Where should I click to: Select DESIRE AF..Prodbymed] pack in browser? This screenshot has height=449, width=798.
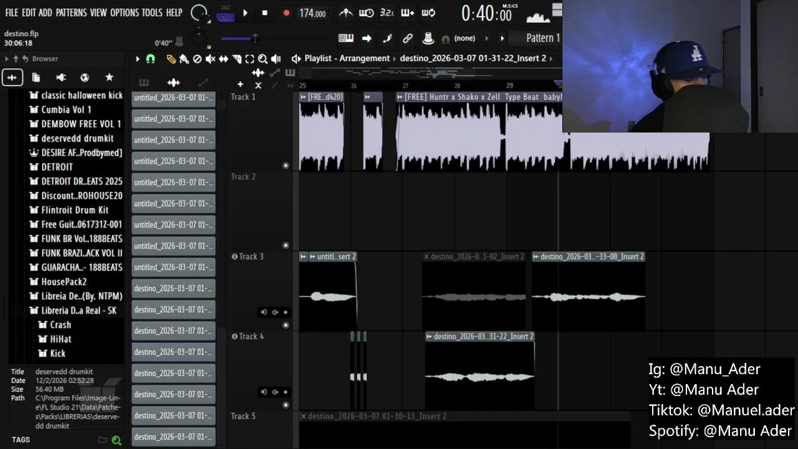click(75, 153)
